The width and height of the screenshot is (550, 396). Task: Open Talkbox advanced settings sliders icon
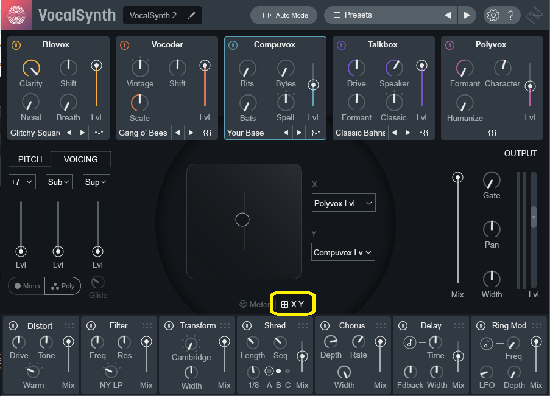[x=424, y=133]
